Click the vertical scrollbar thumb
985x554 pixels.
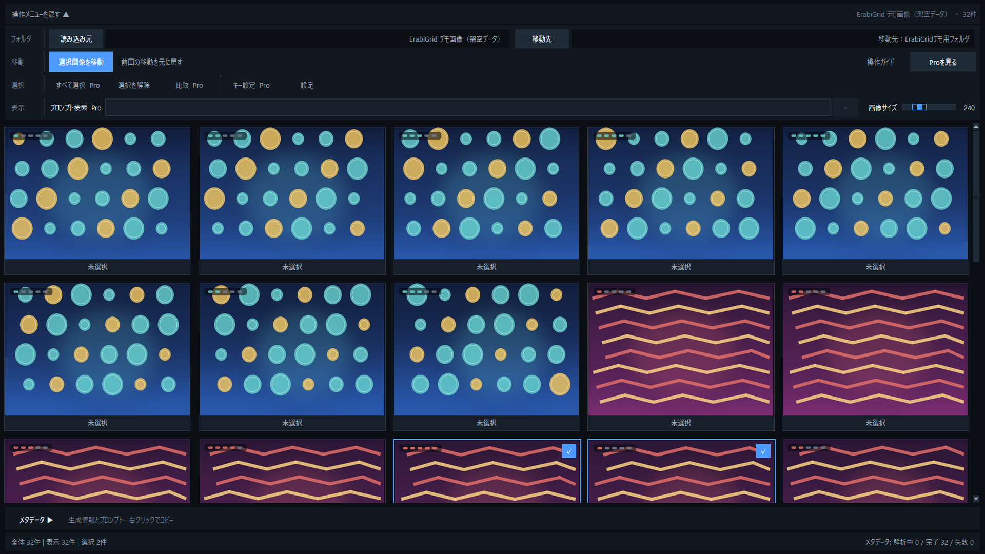(x=976, y=196)
